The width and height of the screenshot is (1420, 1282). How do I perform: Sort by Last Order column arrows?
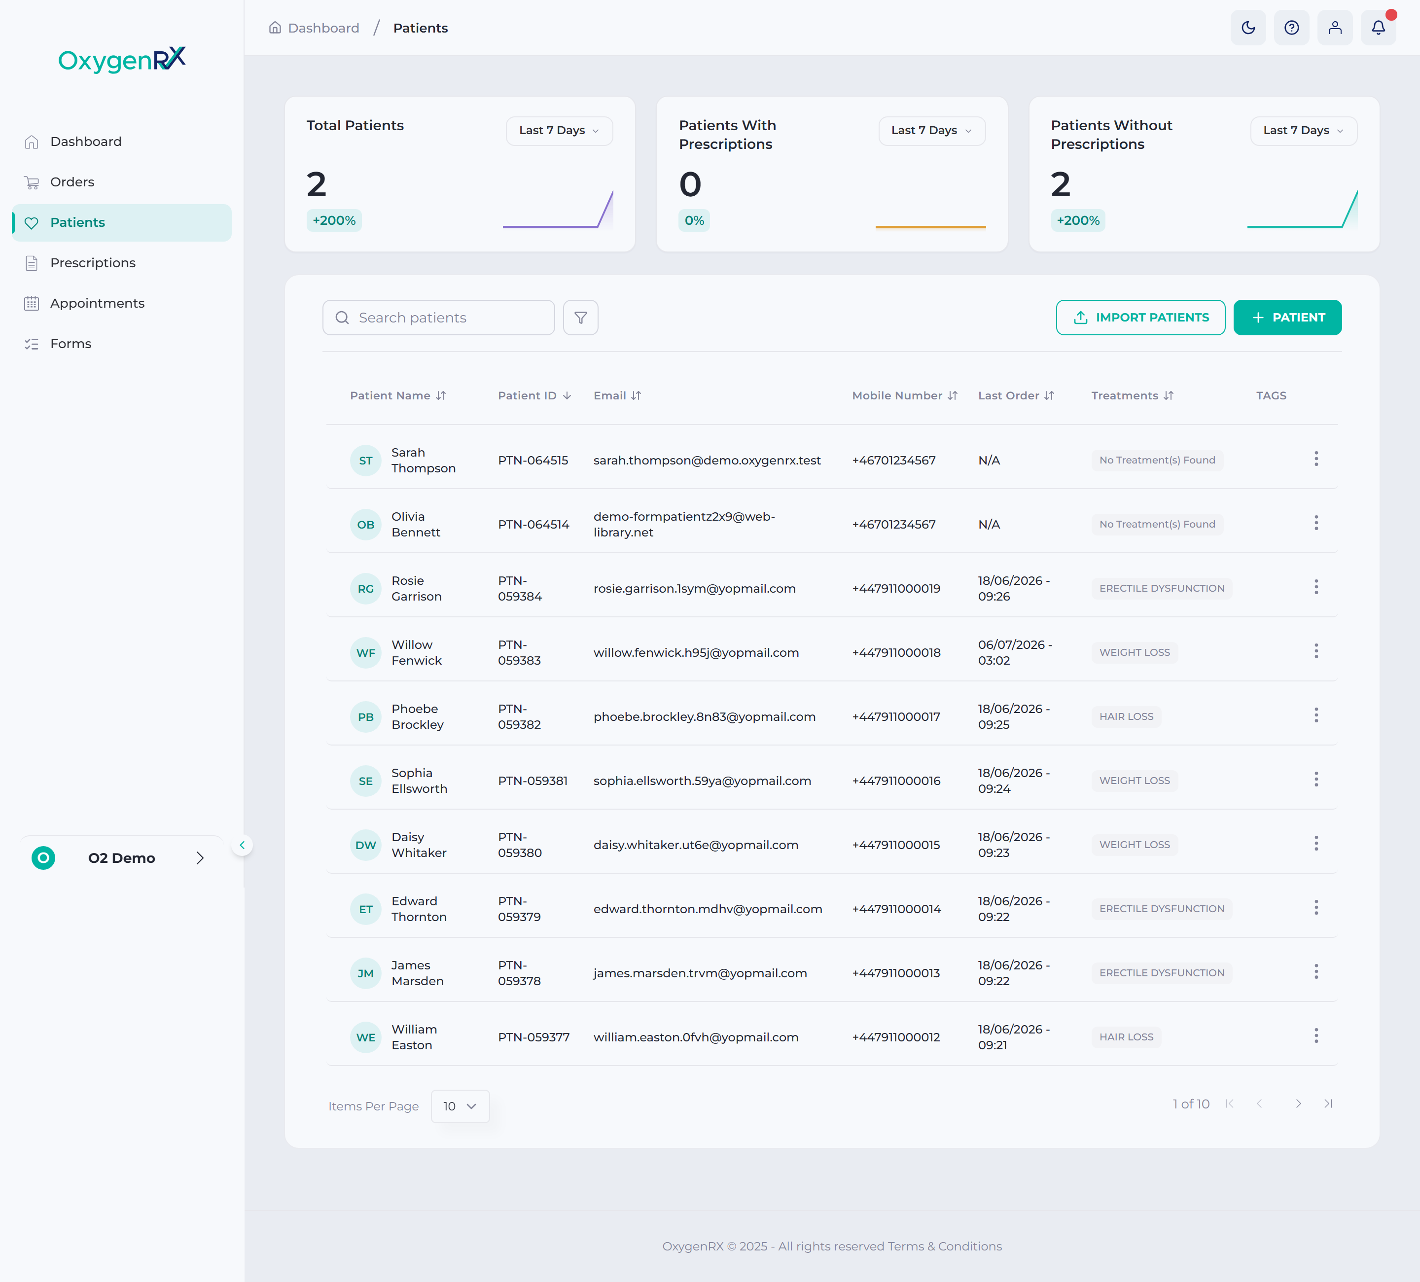tap(1050, 396)
